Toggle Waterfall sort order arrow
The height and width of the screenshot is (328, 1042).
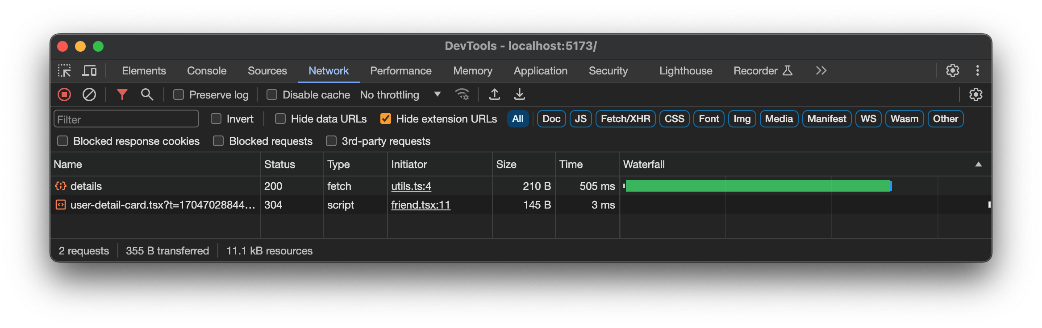coord(978,164)
